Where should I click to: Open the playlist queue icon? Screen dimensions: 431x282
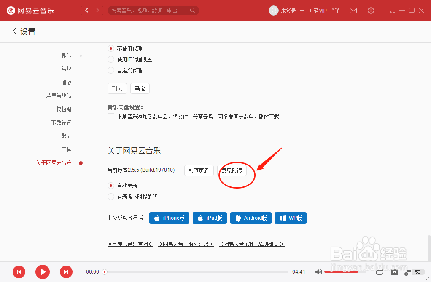408,272
